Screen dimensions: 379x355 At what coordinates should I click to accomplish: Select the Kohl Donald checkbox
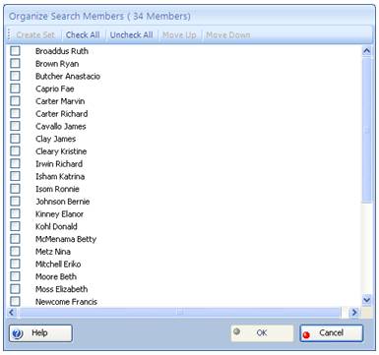pos(15,226)
